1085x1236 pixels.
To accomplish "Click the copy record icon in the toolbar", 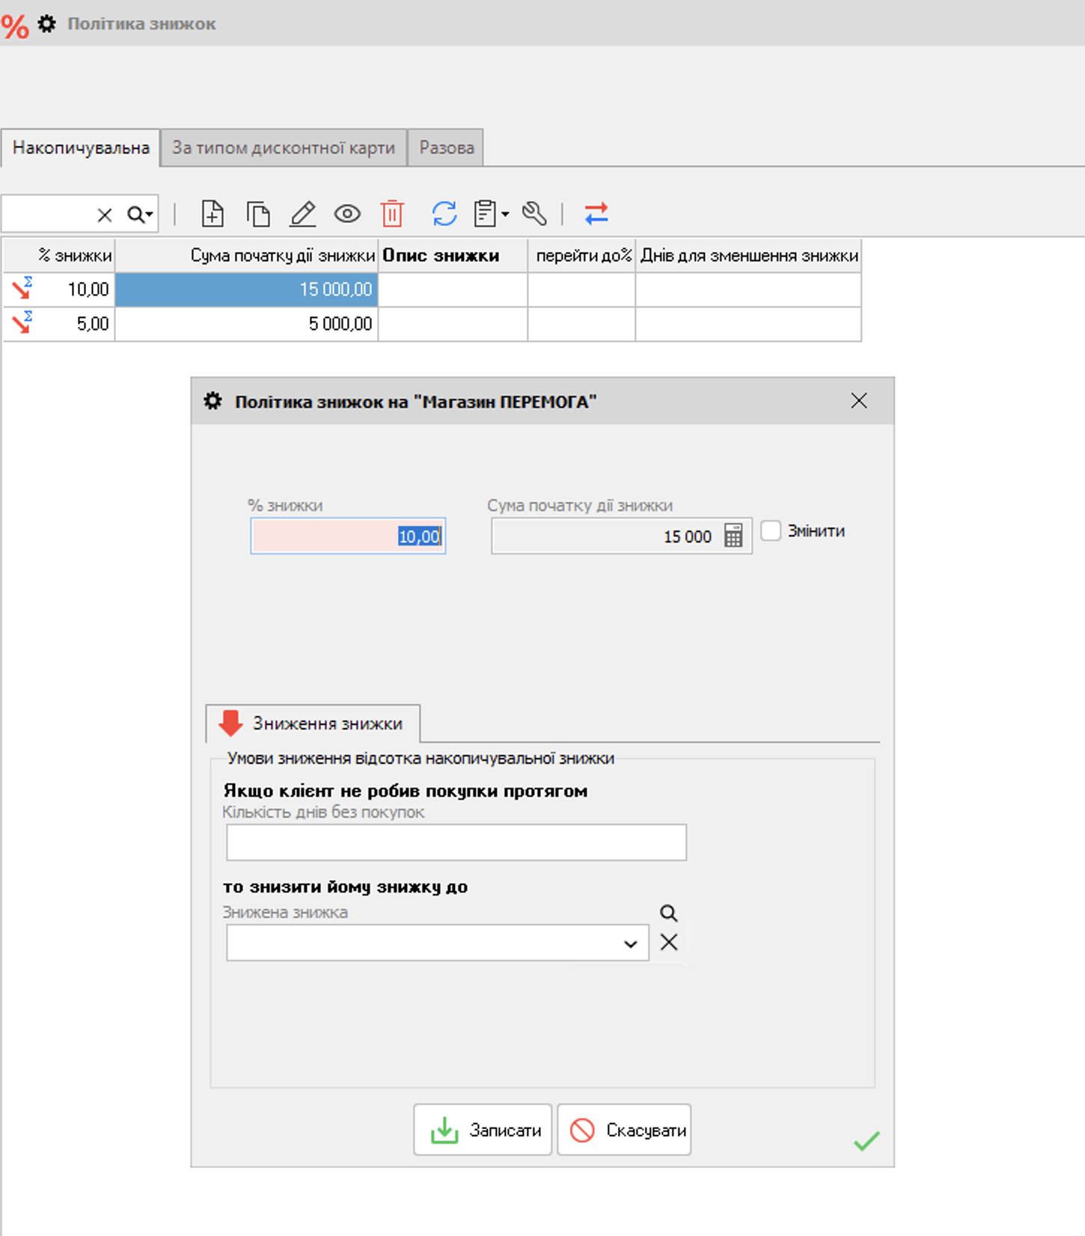I will (258, 214).
